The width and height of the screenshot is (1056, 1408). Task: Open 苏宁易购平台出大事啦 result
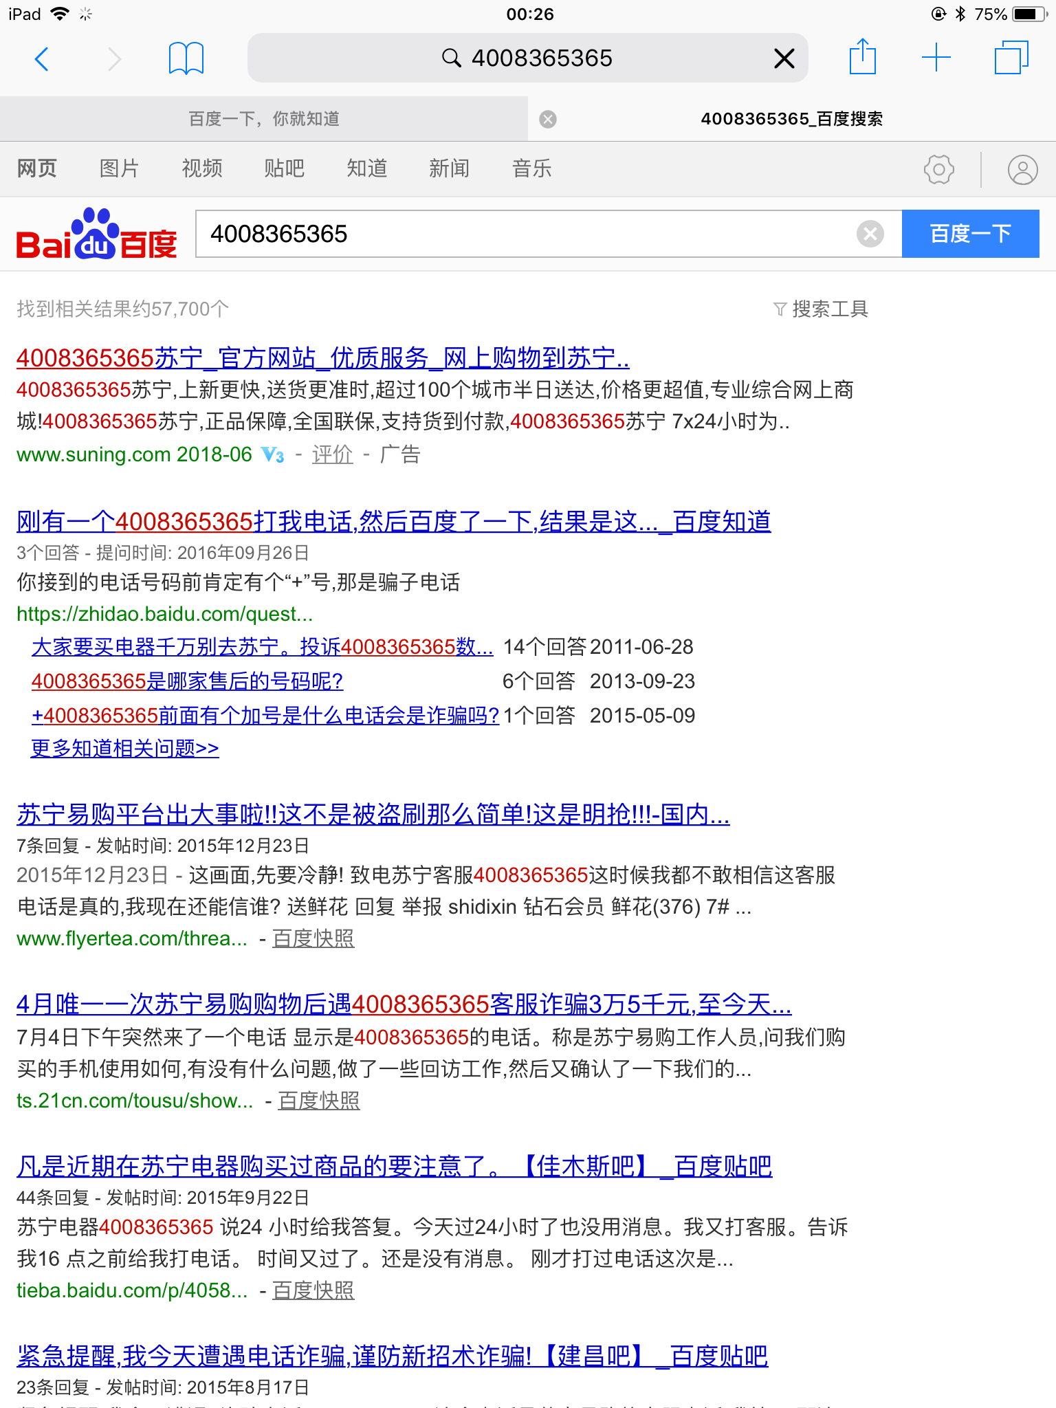tap(373, 815)
